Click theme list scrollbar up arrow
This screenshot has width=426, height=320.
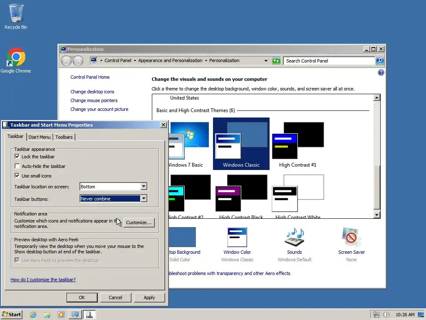pyautogui.click(x=376, y=97)
